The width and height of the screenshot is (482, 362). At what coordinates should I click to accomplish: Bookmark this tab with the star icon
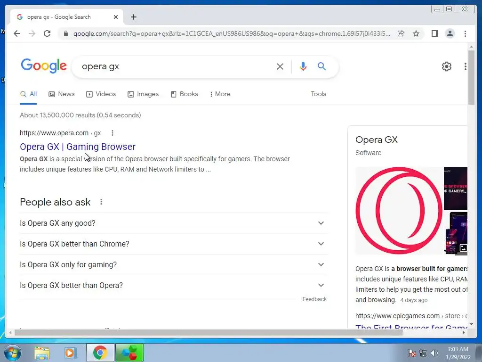coord(416,33)
